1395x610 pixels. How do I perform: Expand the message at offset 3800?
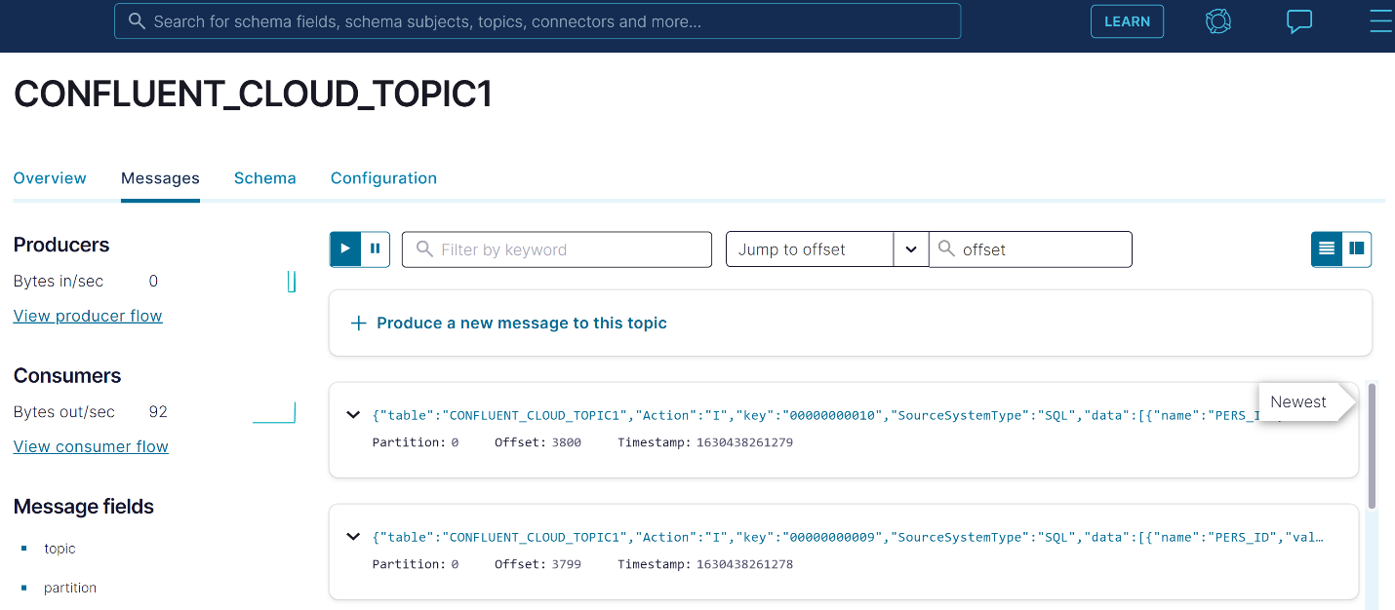click(353, 415)
